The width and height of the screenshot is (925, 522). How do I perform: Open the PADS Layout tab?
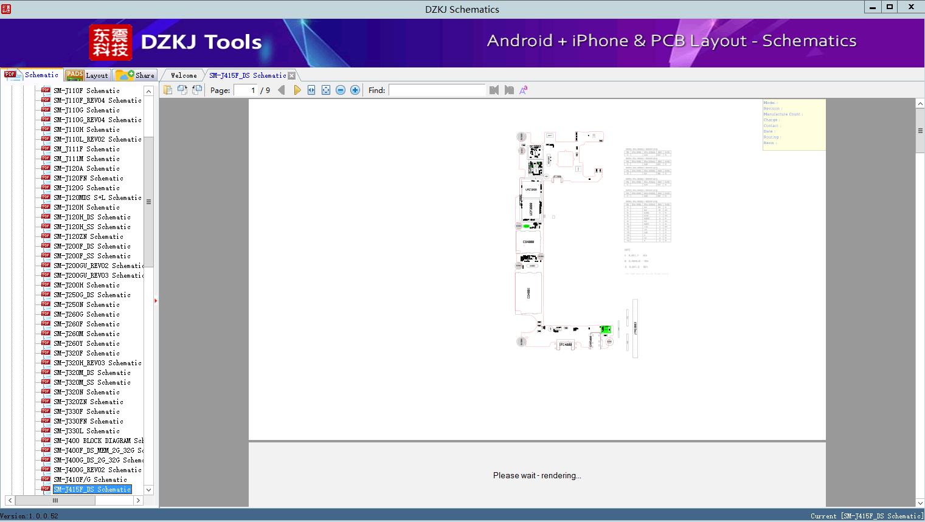coord(87,75)
